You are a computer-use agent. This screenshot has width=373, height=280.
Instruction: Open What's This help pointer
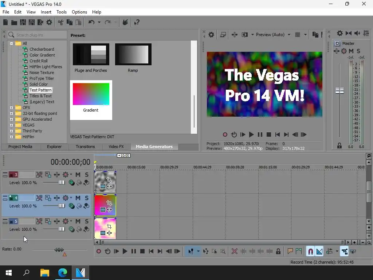[137, 22]
